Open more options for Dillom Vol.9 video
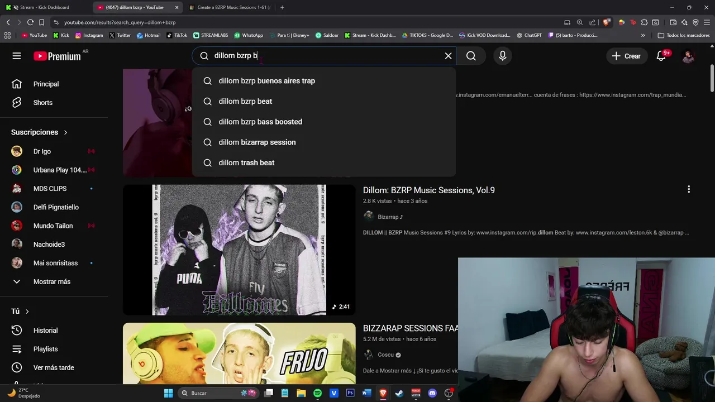This screenshot has height=402, width=715. coord(689,189)
